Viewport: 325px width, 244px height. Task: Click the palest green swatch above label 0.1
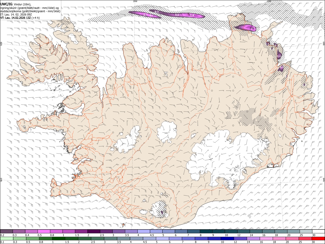coord(6,238)
